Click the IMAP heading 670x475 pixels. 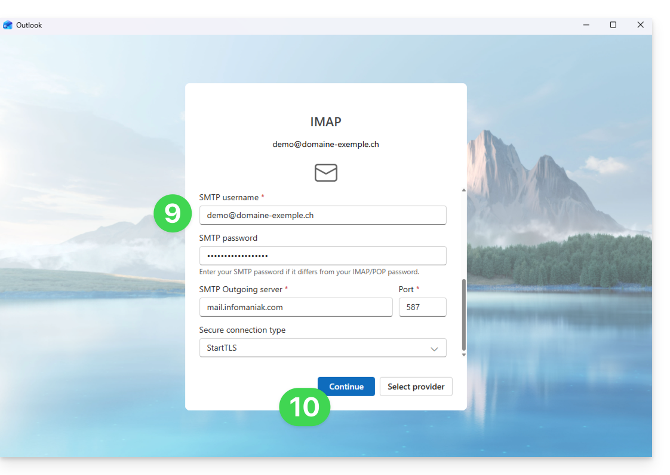(x=325, y=122)
